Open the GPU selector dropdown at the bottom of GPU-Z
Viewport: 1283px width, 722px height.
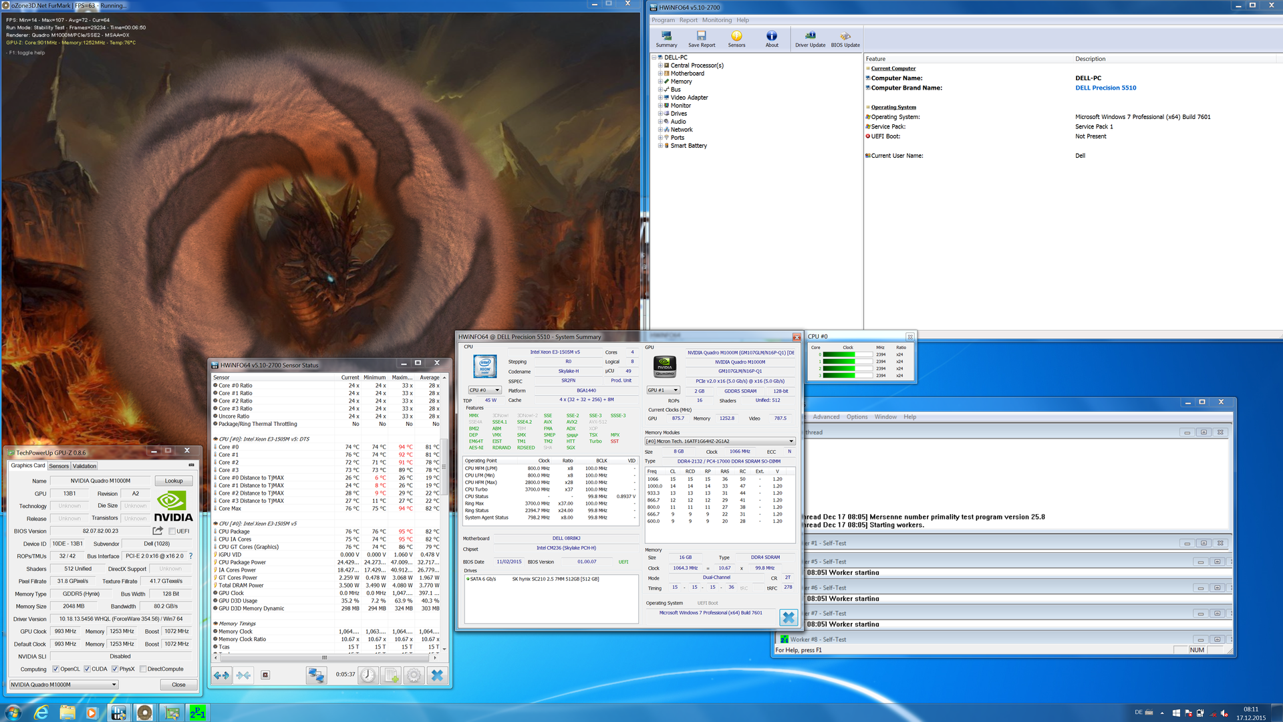(x=63, y=685)
